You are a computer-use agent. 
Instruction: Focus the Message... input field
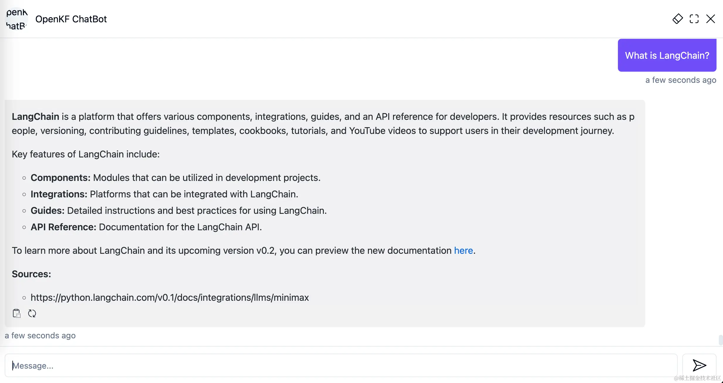coord(341,365)
